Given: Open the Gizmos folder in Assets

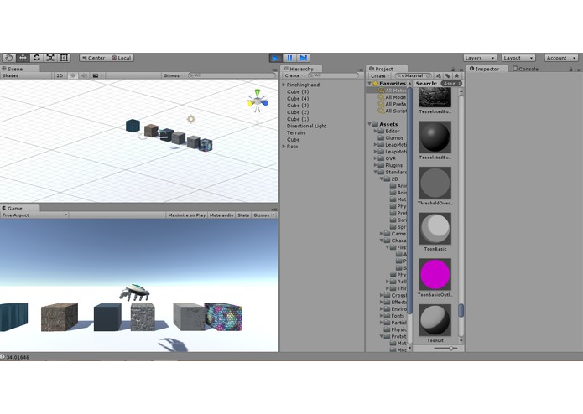Looking at the screenshot, I should tap(390, 137).
